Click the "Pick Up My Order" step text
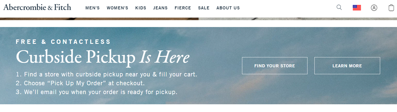397x112 pixels. point(80,83)
